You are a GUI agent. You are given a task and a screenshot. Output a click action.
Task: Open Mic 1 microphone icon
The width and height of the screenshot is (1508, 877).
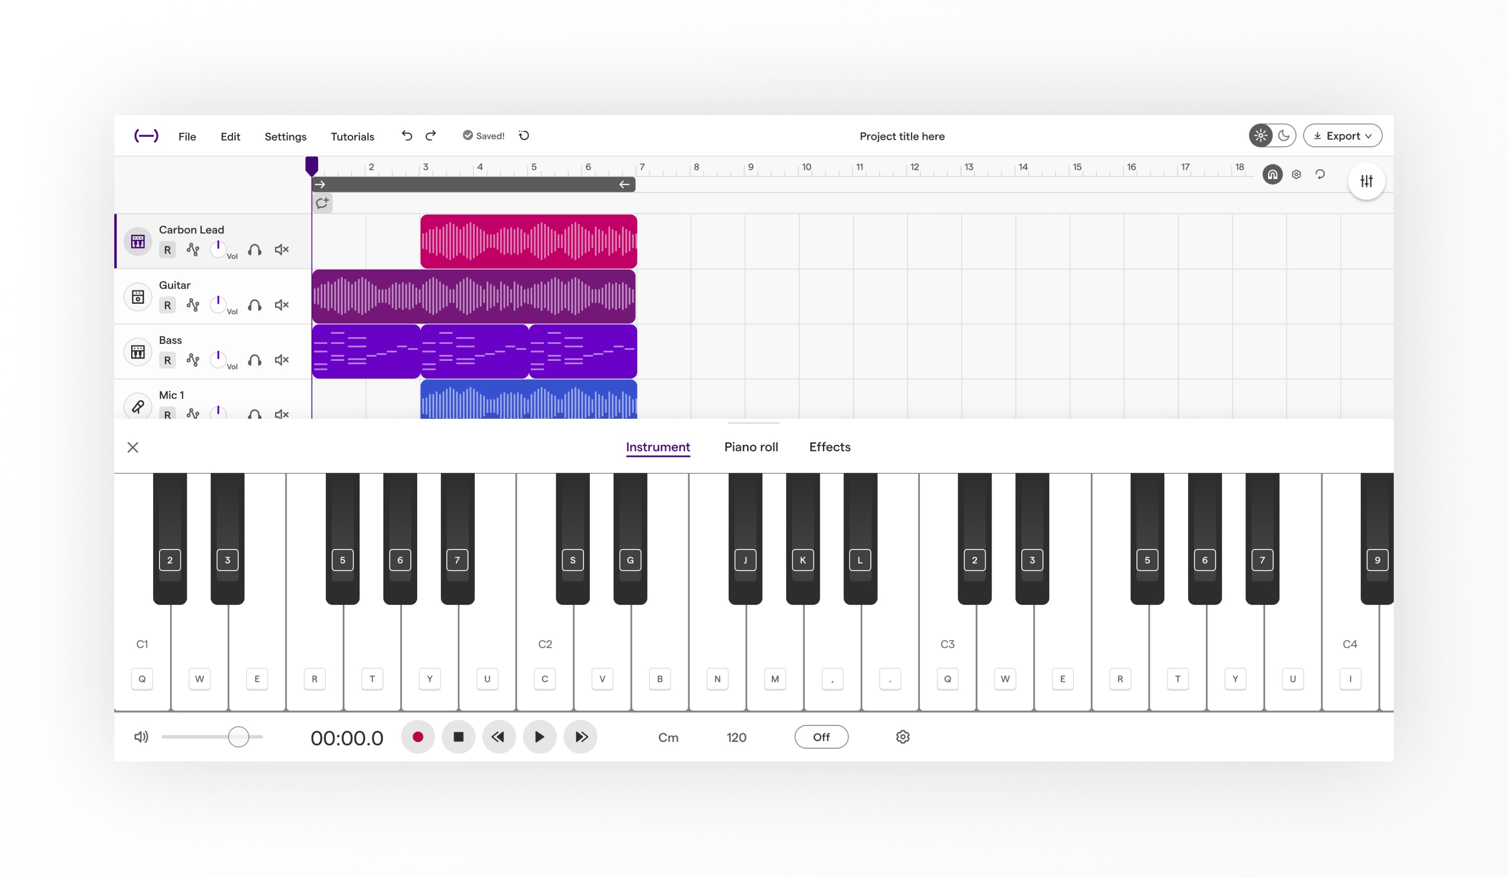click(138, 407)
